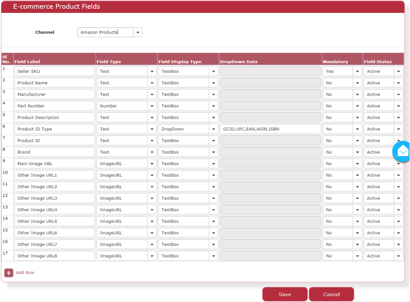Open Field Status dropdown for Other Image URL2

point(398,186)
